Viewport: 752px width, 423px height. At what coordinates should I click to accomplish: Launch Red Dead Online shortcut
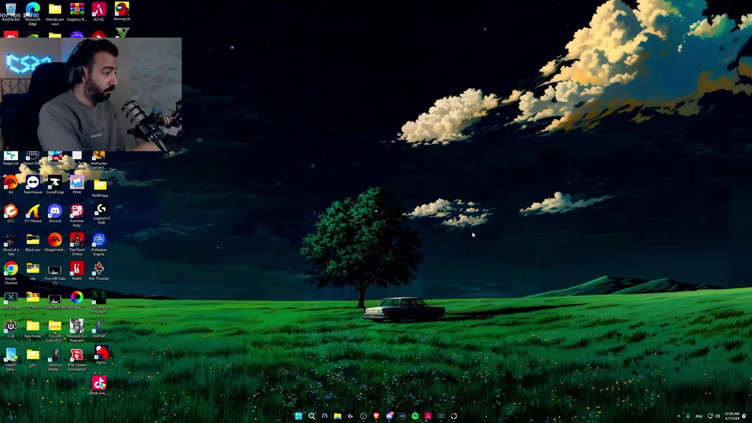(77, 245)
